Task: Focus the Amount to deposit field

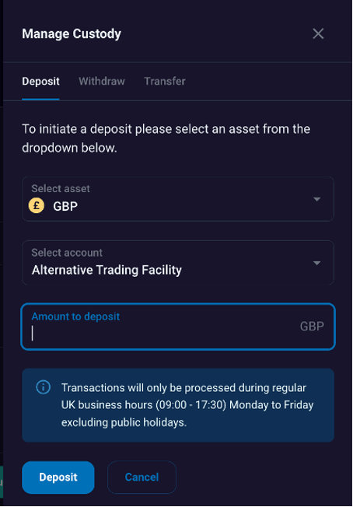Action: coord(178,327)
